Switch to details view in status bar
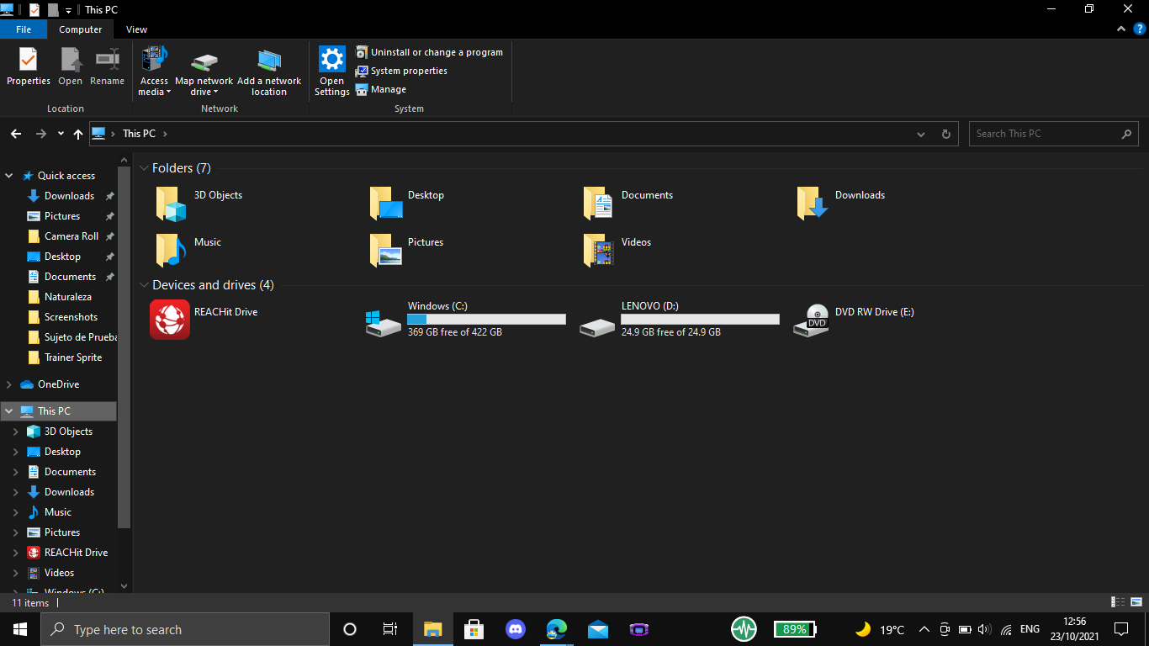Image resolution: width=1149 pixels, height=646 pixels. tap(1118, 602)
